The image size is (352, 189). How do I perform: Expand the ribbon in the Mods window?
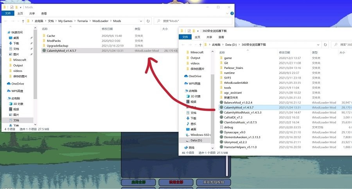[x=227, y=13]
